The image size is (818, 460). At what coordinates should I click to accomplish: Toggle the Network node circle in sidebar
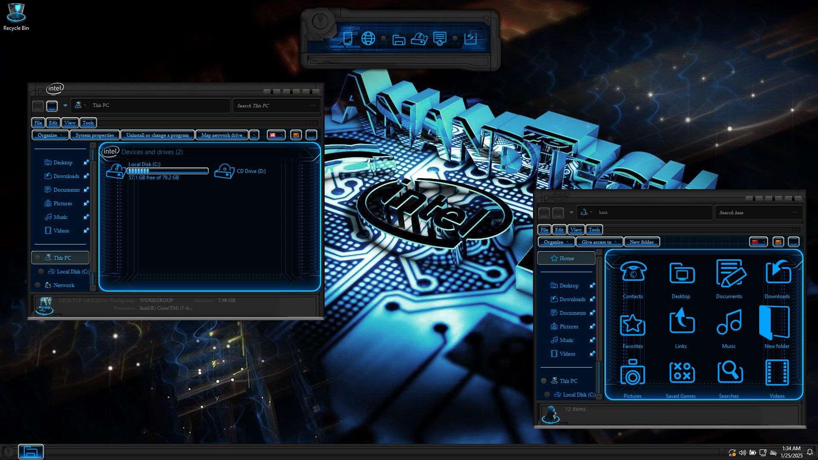click(x=38, y=285)
